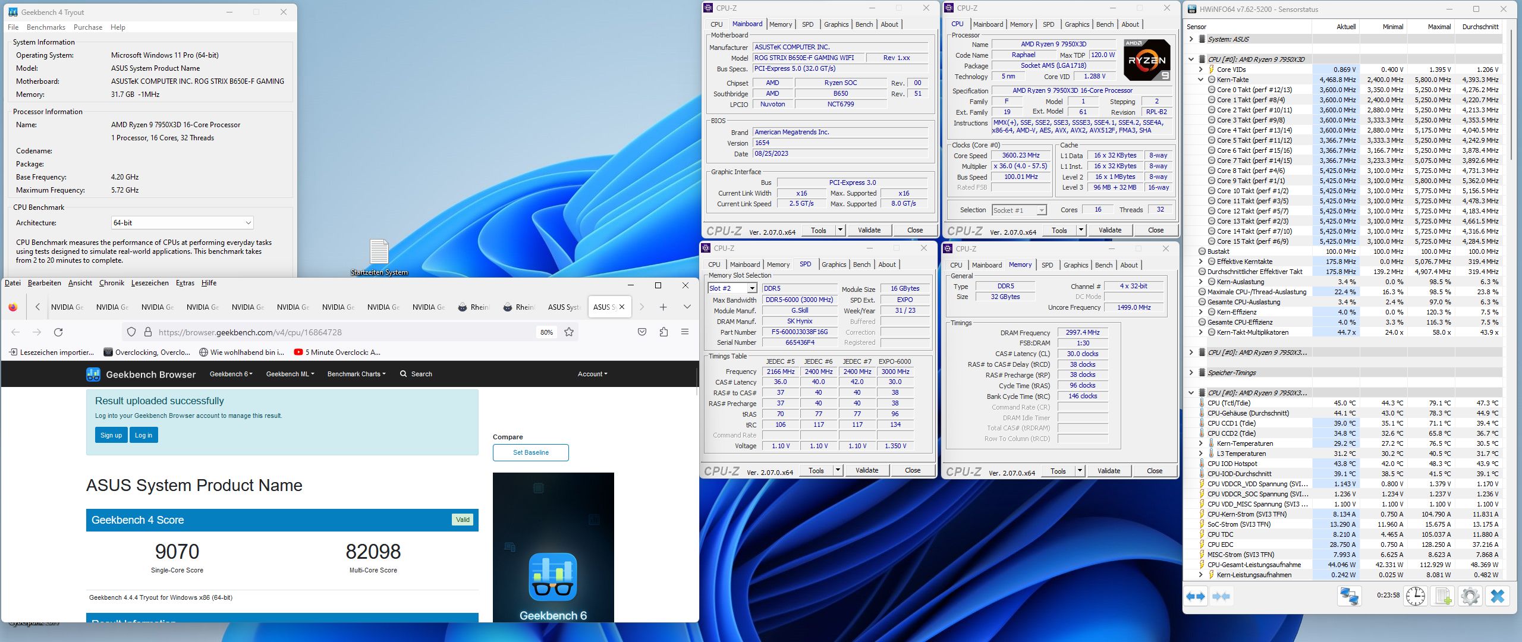Open 5 Minute Overclock YouTube bookmark
Viewport: 1522px width, 642px height.
coord(337,352)
